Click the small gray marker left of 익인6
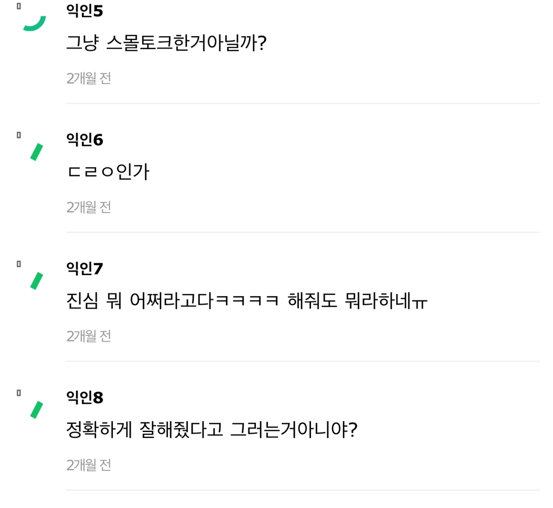This screenshot has width=553, height=508. (19, 135)
